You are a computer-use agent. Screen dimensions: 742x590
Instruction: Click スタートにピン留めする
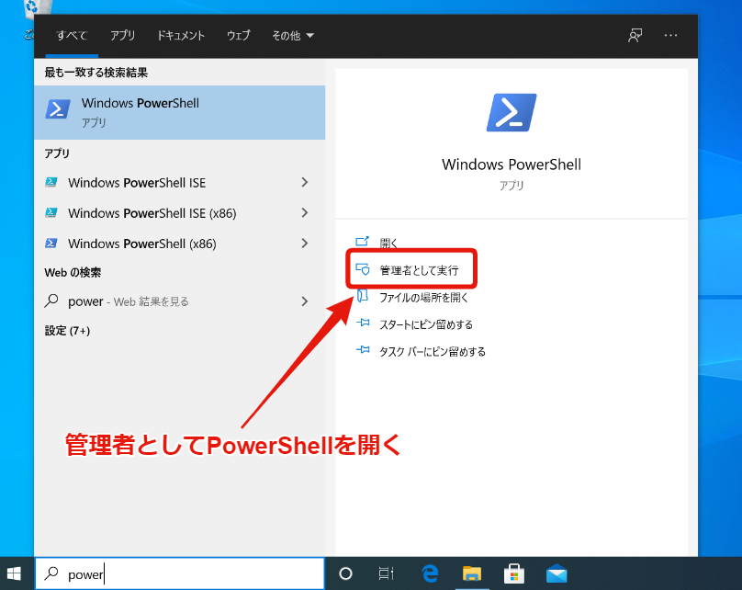coord(426,324)
